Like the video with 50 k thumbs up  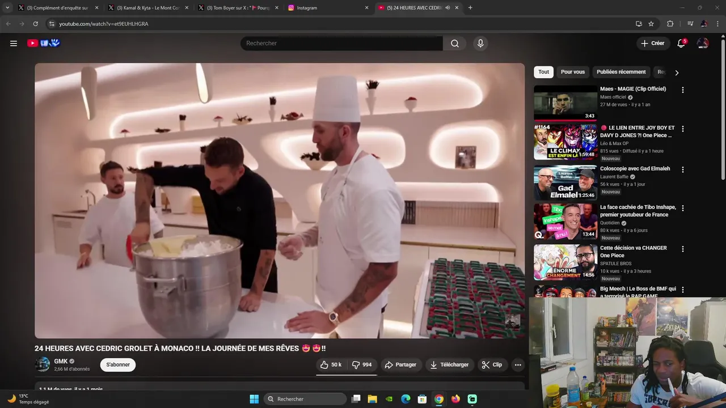click(x=331, y=365)
